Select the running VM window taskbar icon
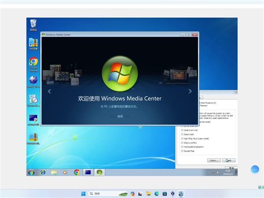Screen dimensions: 264x198 [181, 194]
